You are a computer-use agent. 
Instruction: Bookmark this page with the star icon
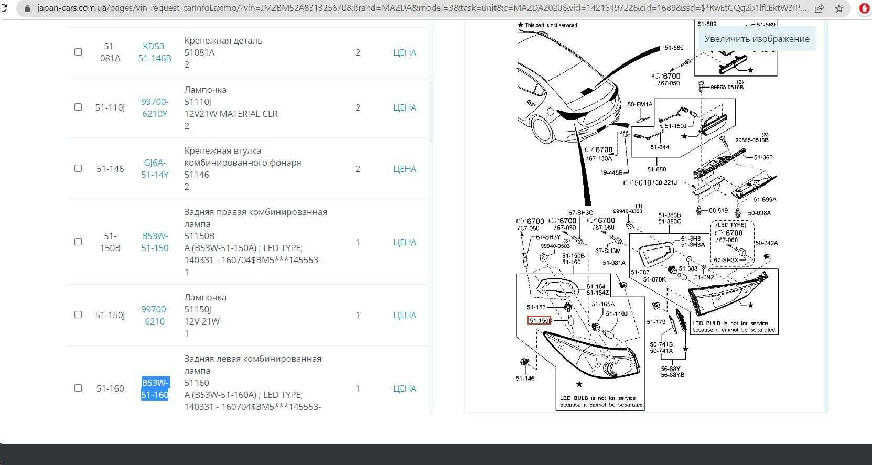[839, 8]
